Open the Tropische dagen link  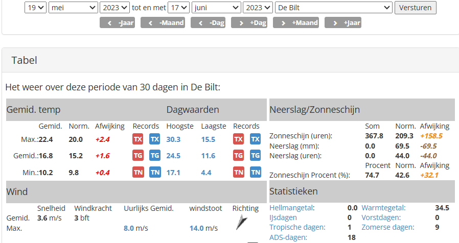point(297,227)
